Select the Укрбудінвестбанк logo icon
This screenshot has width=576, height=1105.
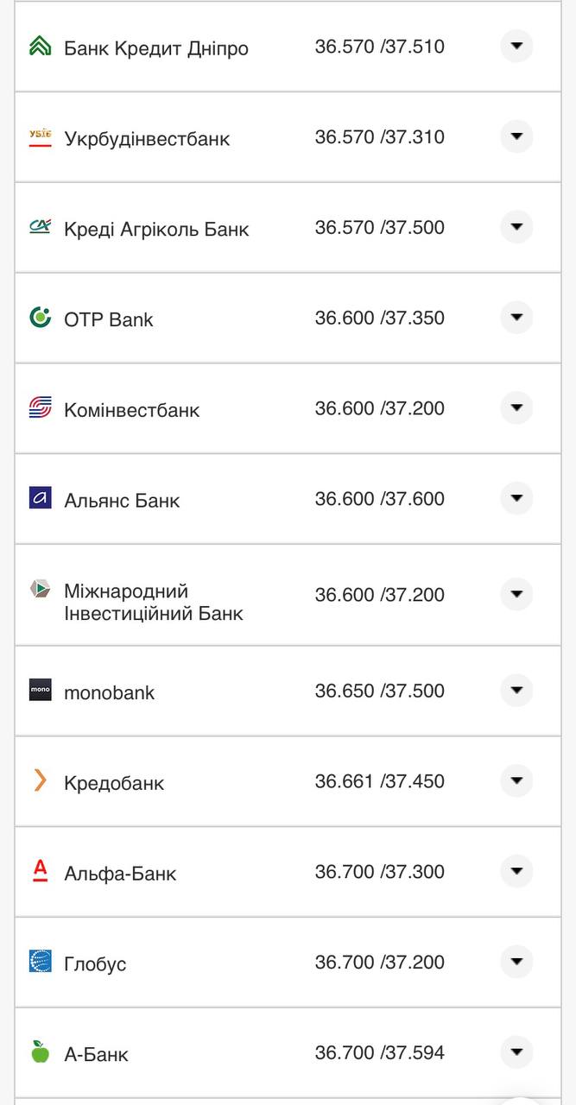(41, 136)
